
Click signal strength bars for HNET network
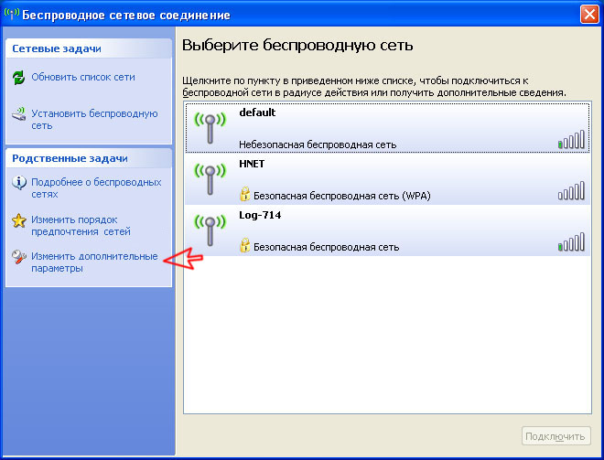coord(571,190)
